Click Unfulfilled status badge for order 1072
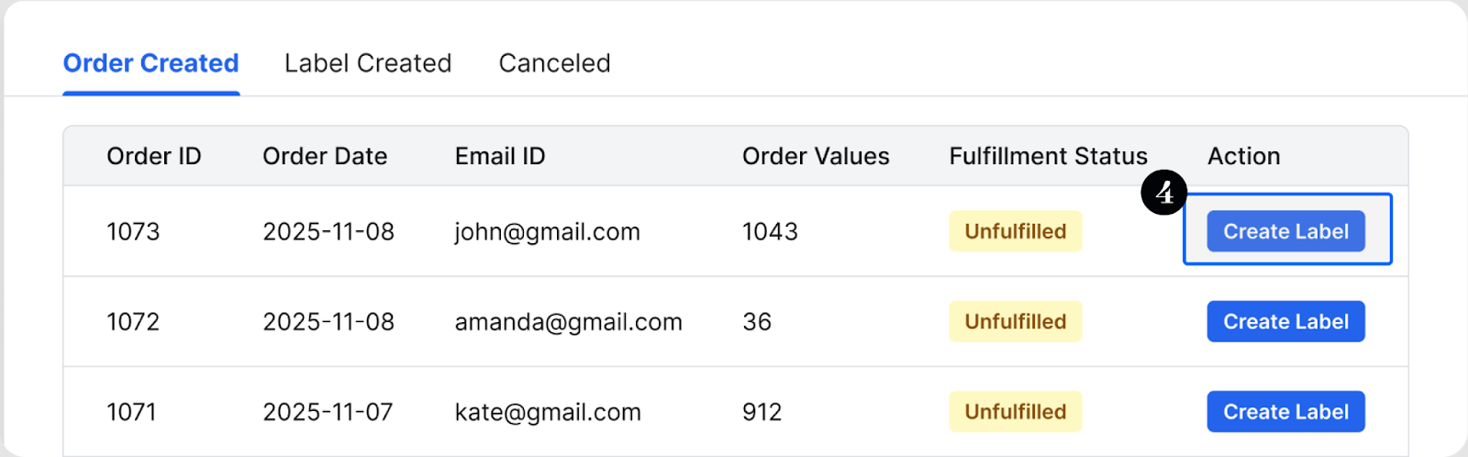The height and width of the screenshot is (457, 1468). point(1015,321)
